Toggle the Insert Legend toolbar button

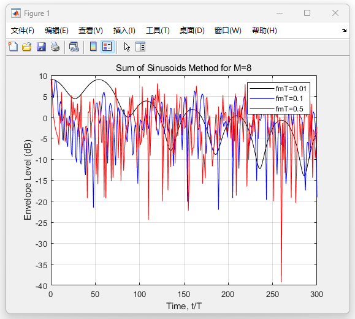(107, 47)
